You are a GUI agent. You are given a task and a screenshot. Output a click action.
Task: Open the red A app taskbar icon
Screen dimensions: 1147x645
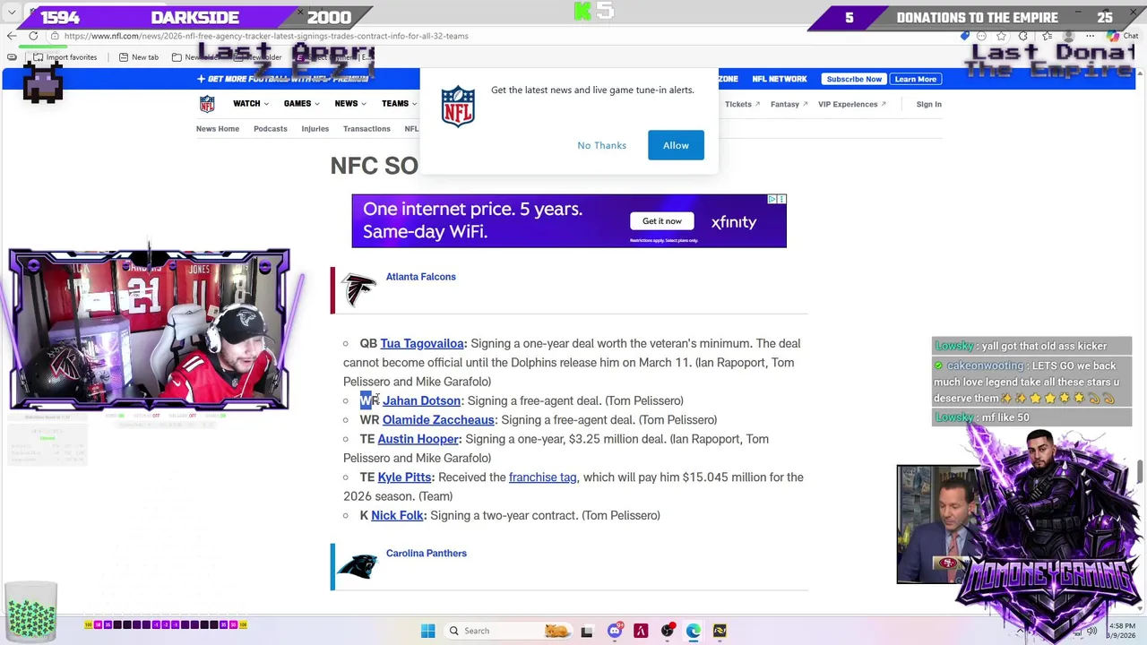[641, 631]
